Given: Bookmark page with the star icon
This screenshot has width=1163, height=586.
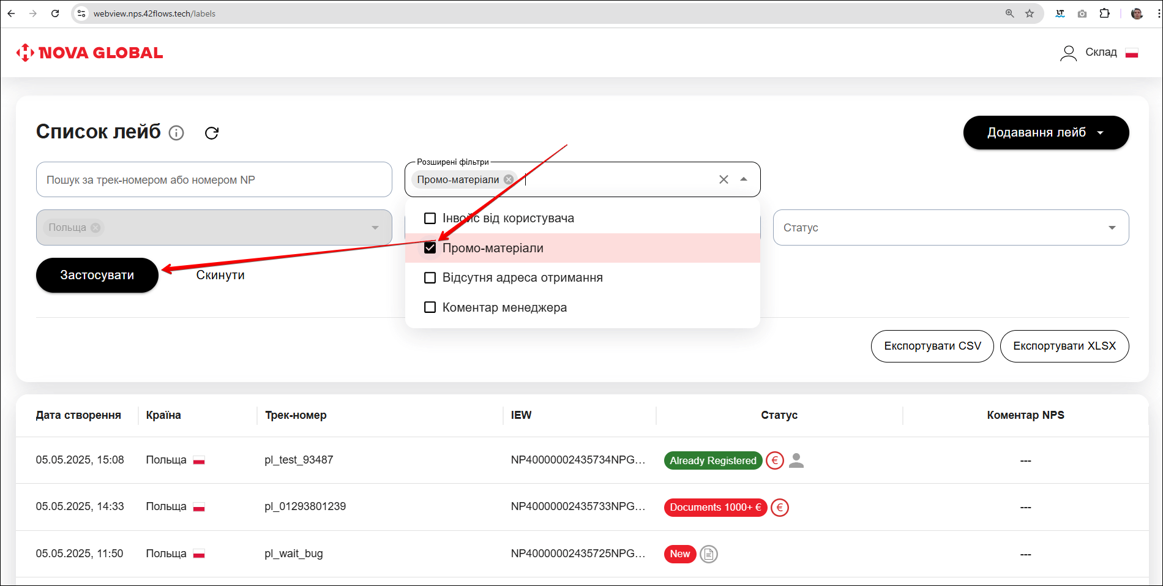Looking at the screenshot, I should click(x=1030, y=13).
